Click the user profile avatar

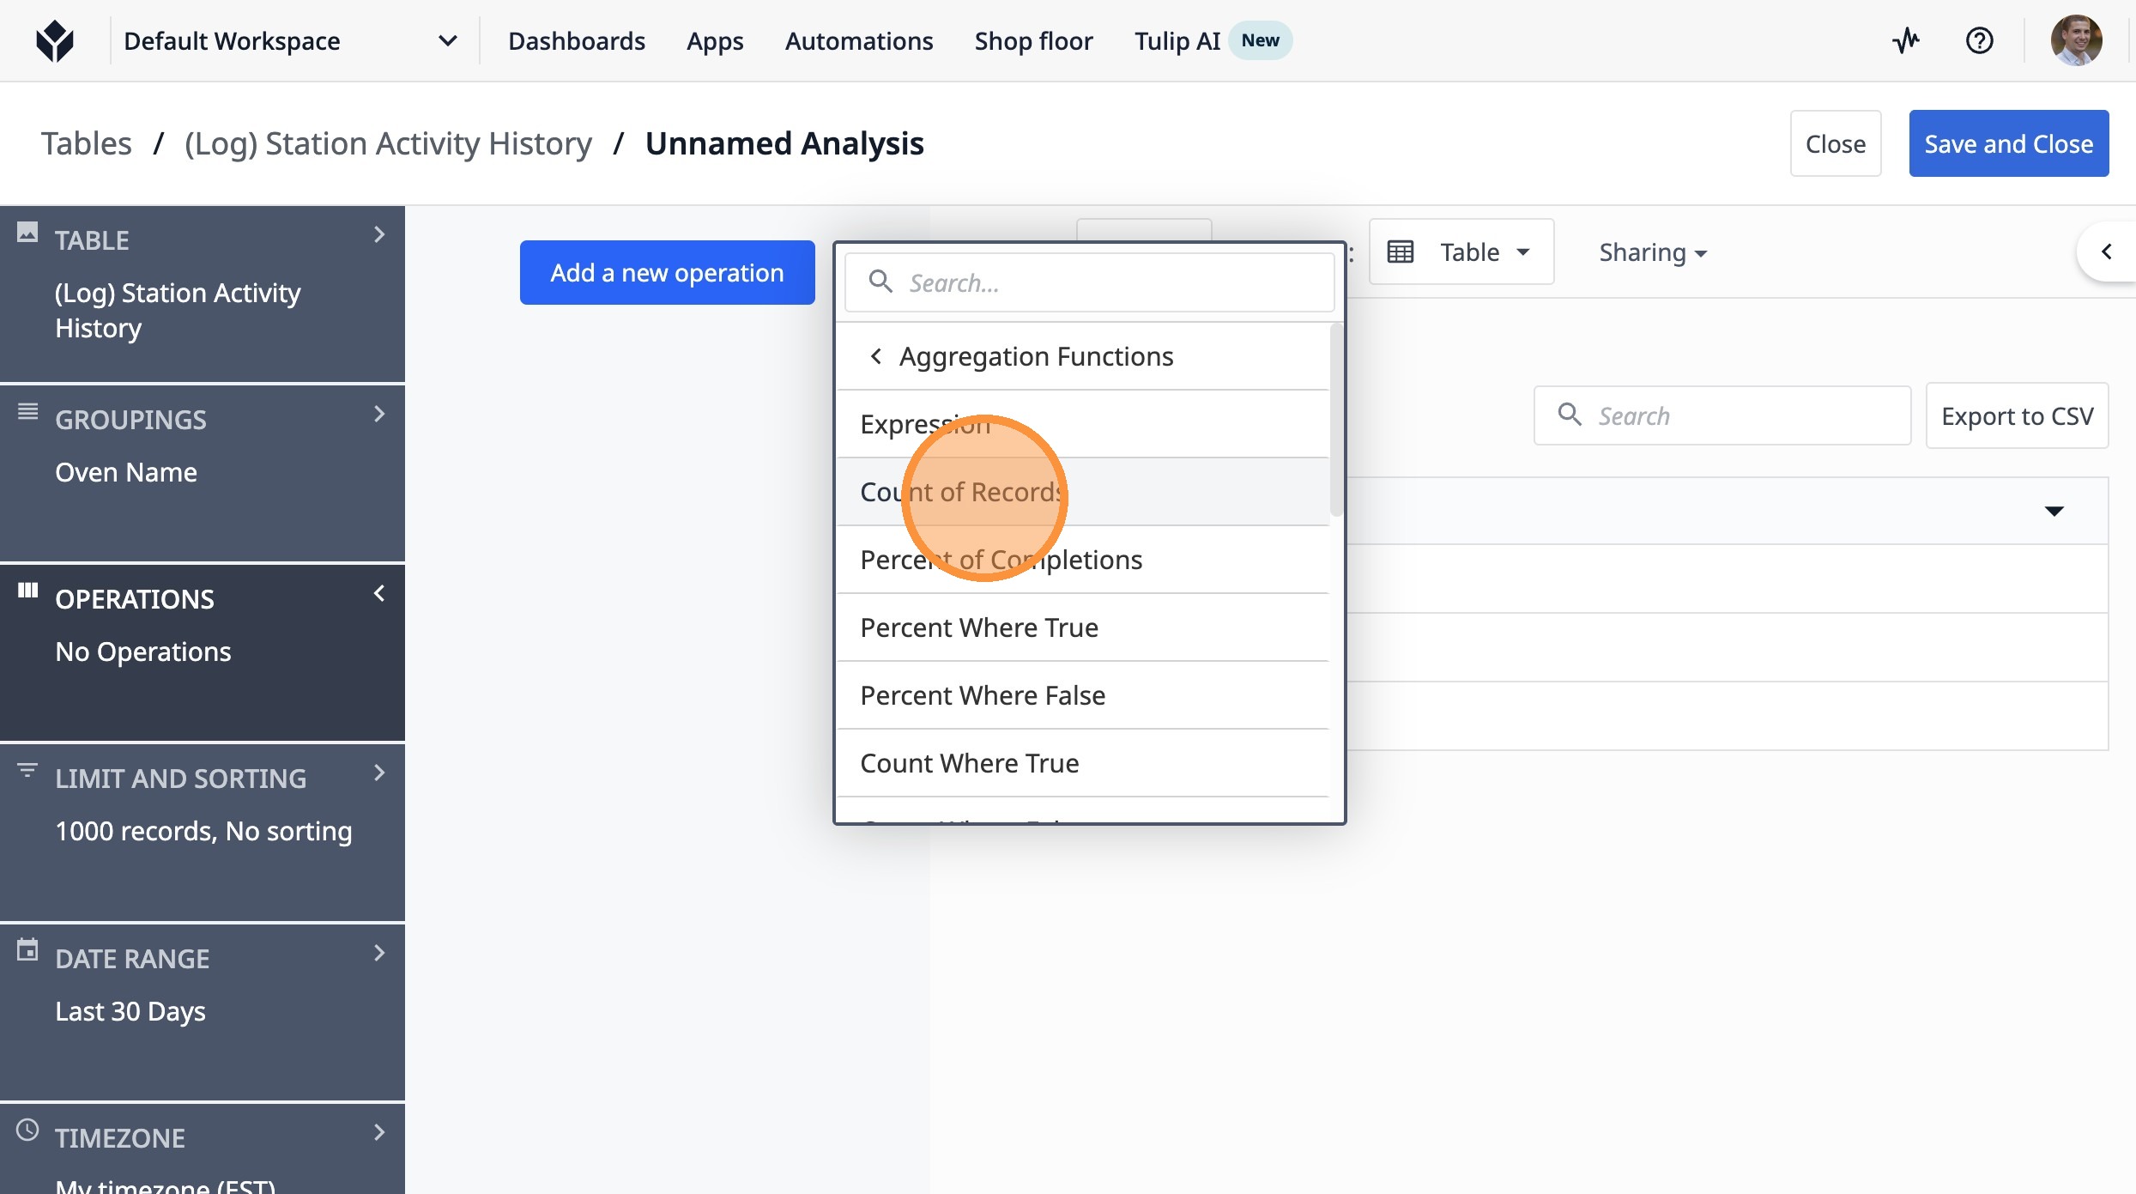point(2076,40)
